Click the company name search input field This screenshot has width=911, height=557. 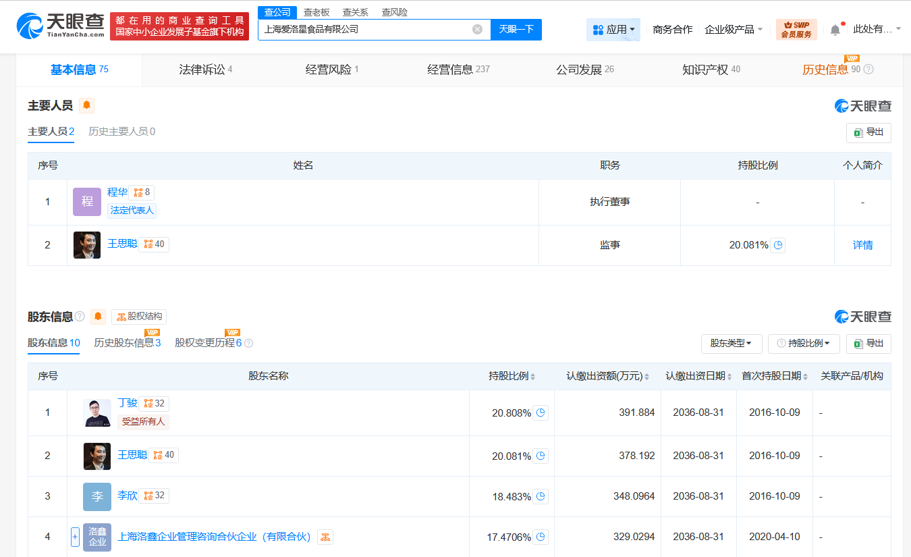(371, 29)
